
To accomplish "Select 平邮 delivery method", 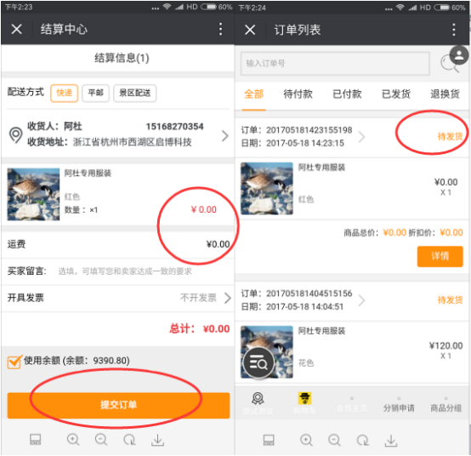I will pyautogui.click(x=95, y=94).
